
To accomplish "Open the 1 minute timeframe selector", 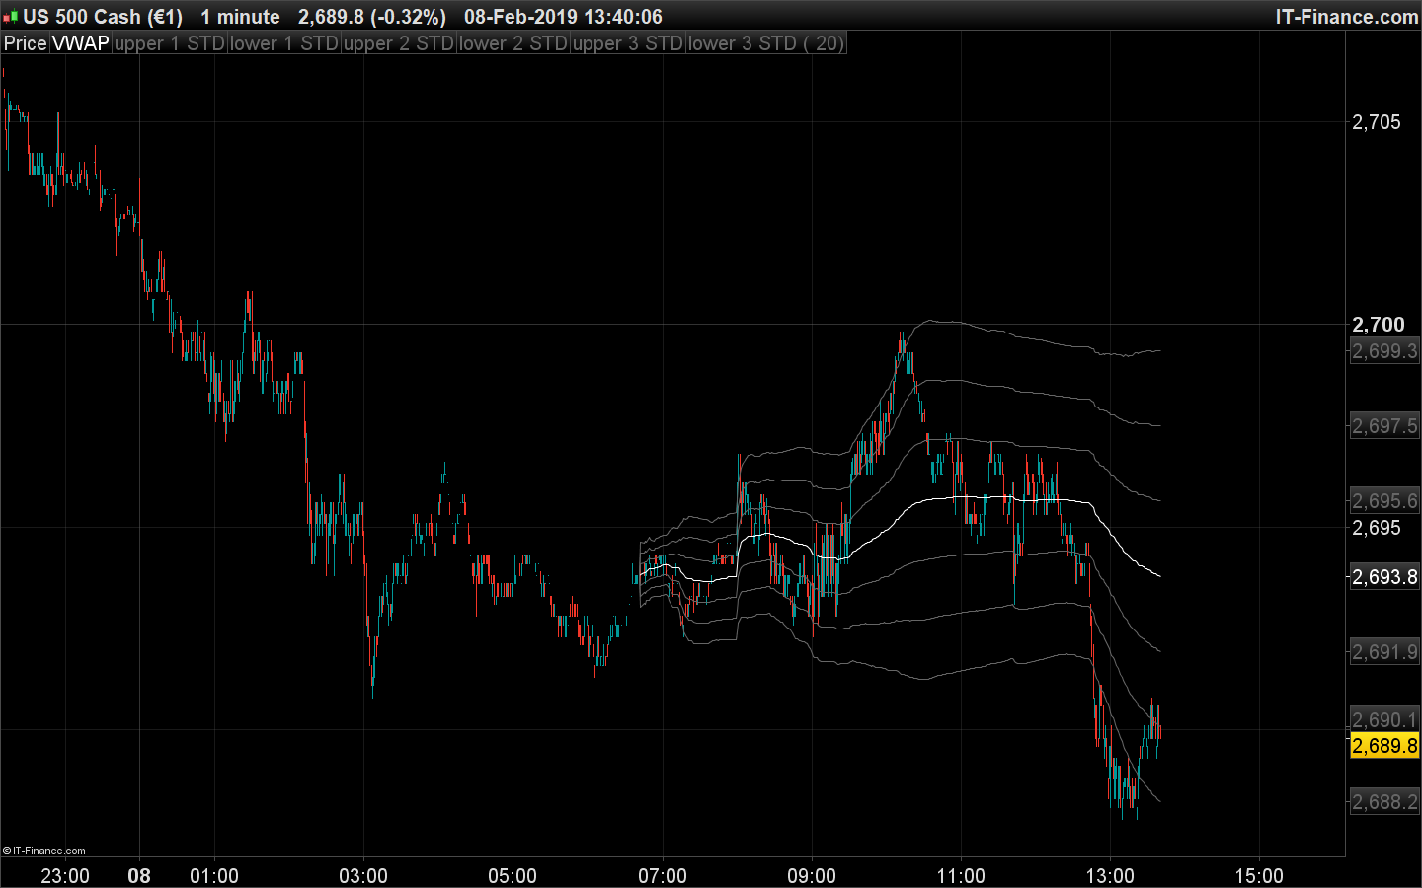I will pos(240,17).
